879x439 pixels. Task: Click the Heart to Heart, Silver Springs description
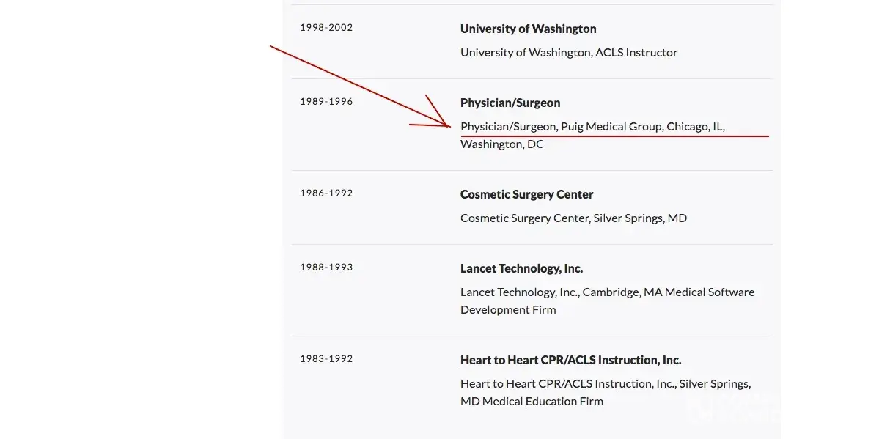(x=605, y=383)
